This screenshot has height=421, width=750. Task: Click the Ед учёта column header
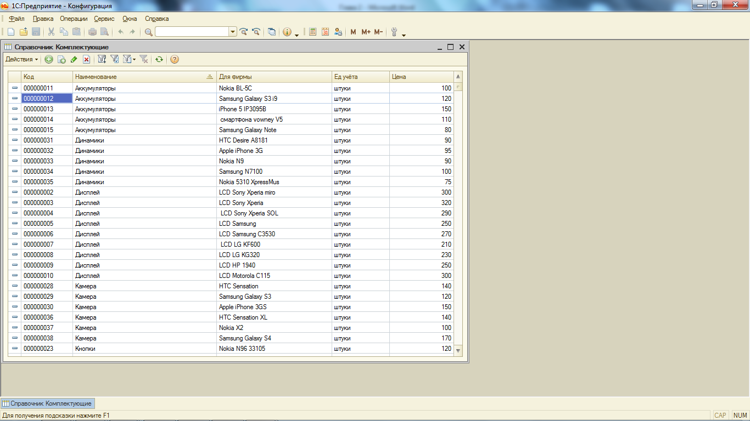pos(361,77)
